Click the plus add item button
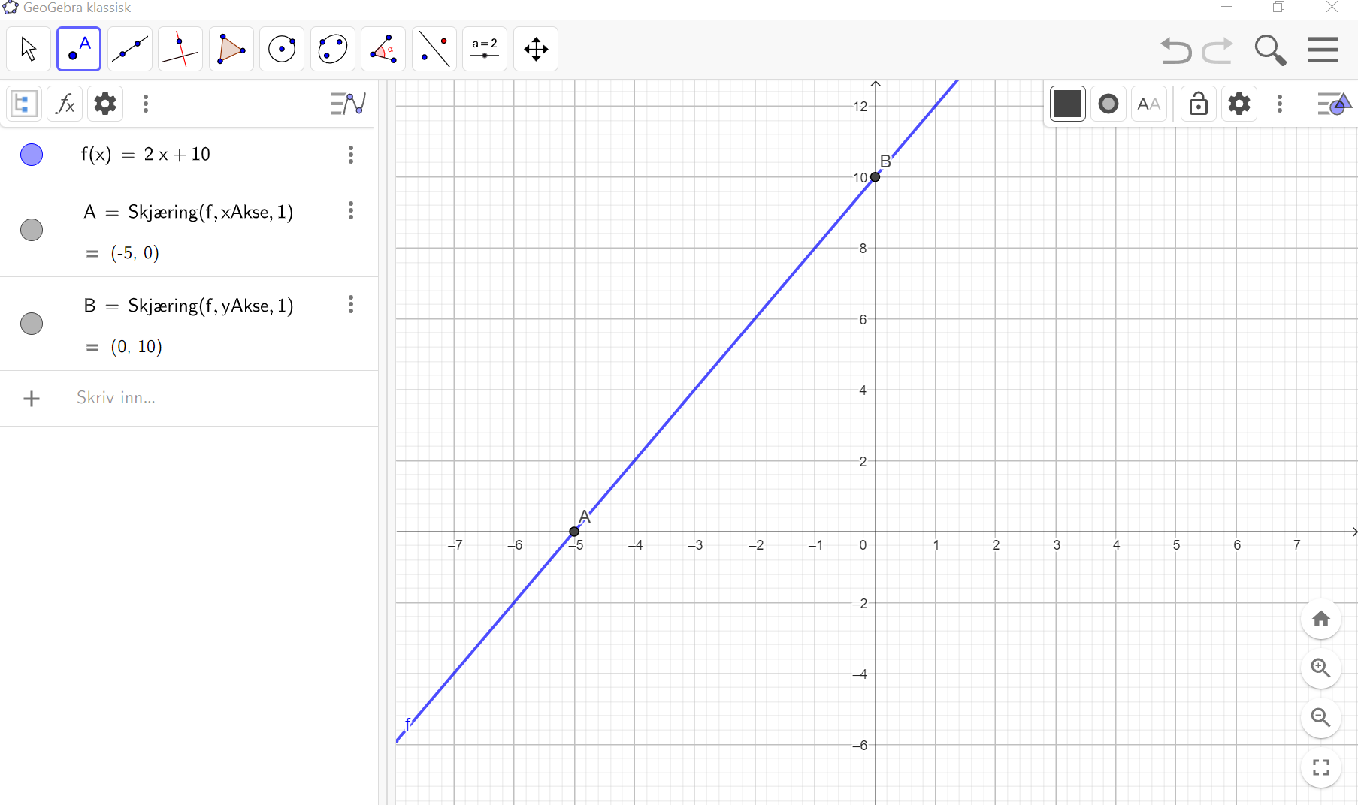1358x805 pixels. pyautogui.click(x=32, y=399)
